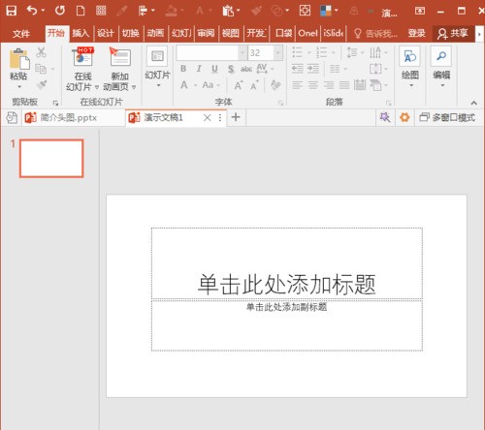Click the multi-window mode (多窗口模式) button
The image size is (485, 430).
point(447,117)
